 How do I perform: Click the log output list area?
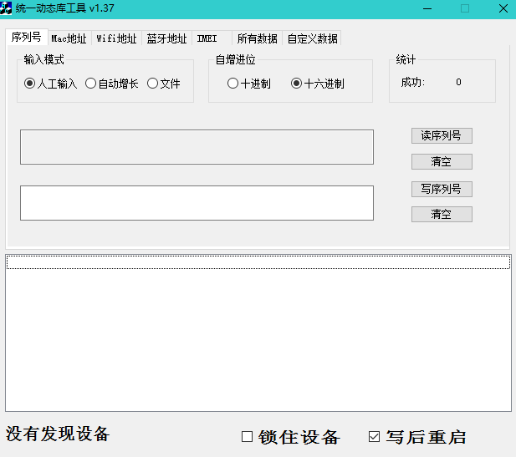coord(258,333)
